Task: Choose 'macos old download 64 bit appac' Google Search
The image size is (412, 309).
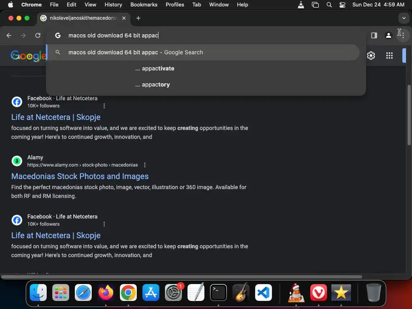Action: (x=203, y=52)
